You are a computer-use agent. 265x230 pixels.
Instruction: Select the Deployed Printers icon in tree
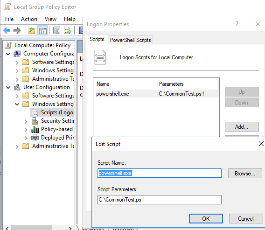point(35,138)
